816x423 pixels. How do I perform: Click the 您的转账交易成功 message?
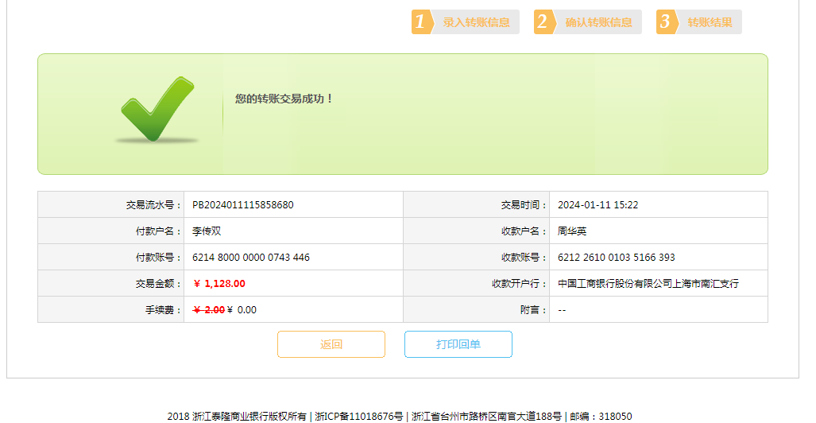pyautogui.click(x=284, y=99)
